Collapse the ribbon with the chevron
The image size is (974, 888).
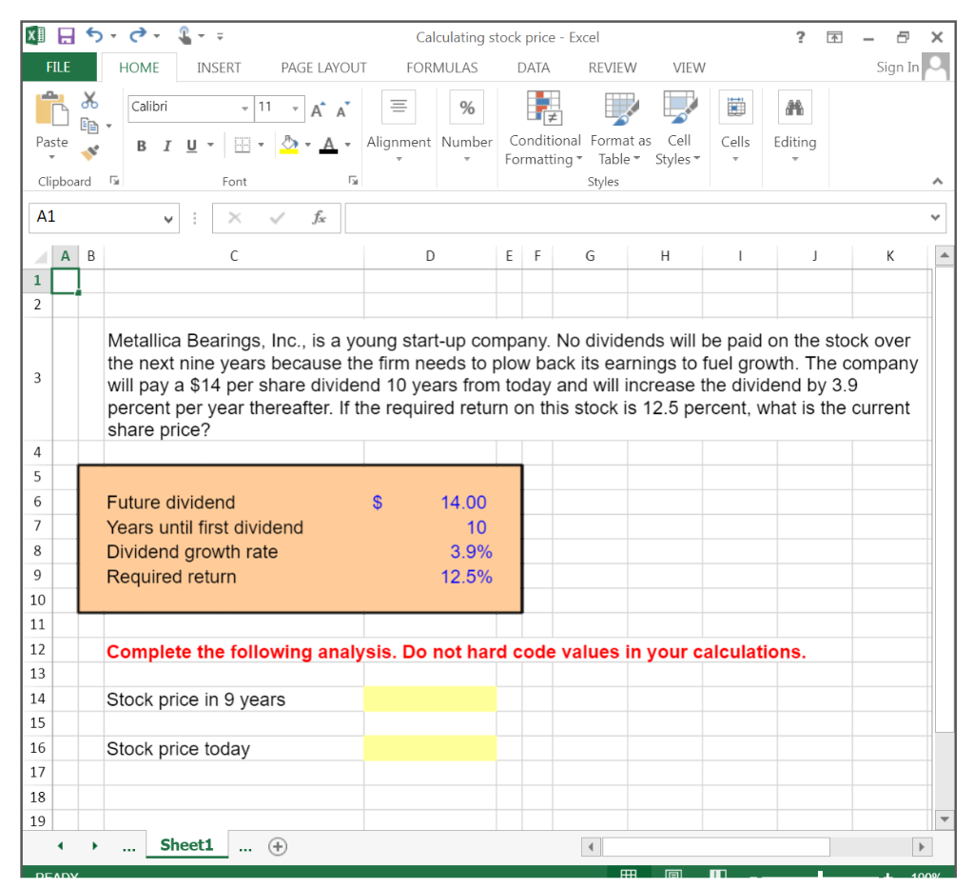pyautogui.click(x=937, y=180)
